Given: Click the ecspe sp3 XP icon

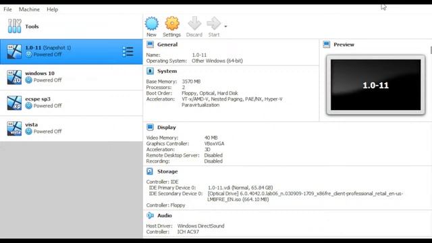Looking at the screenshot, I should coord(14,103).
